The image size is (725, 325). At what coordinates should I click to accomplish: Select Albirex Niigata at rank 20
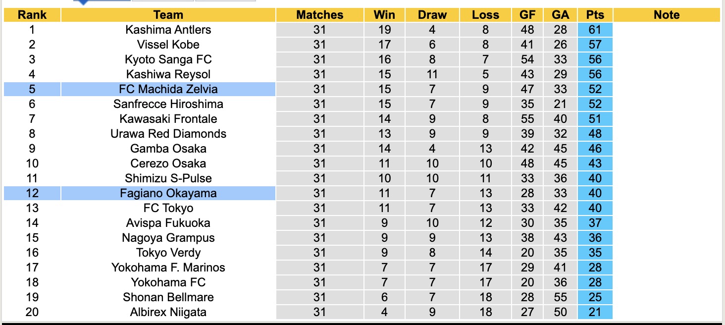point(168,312)
